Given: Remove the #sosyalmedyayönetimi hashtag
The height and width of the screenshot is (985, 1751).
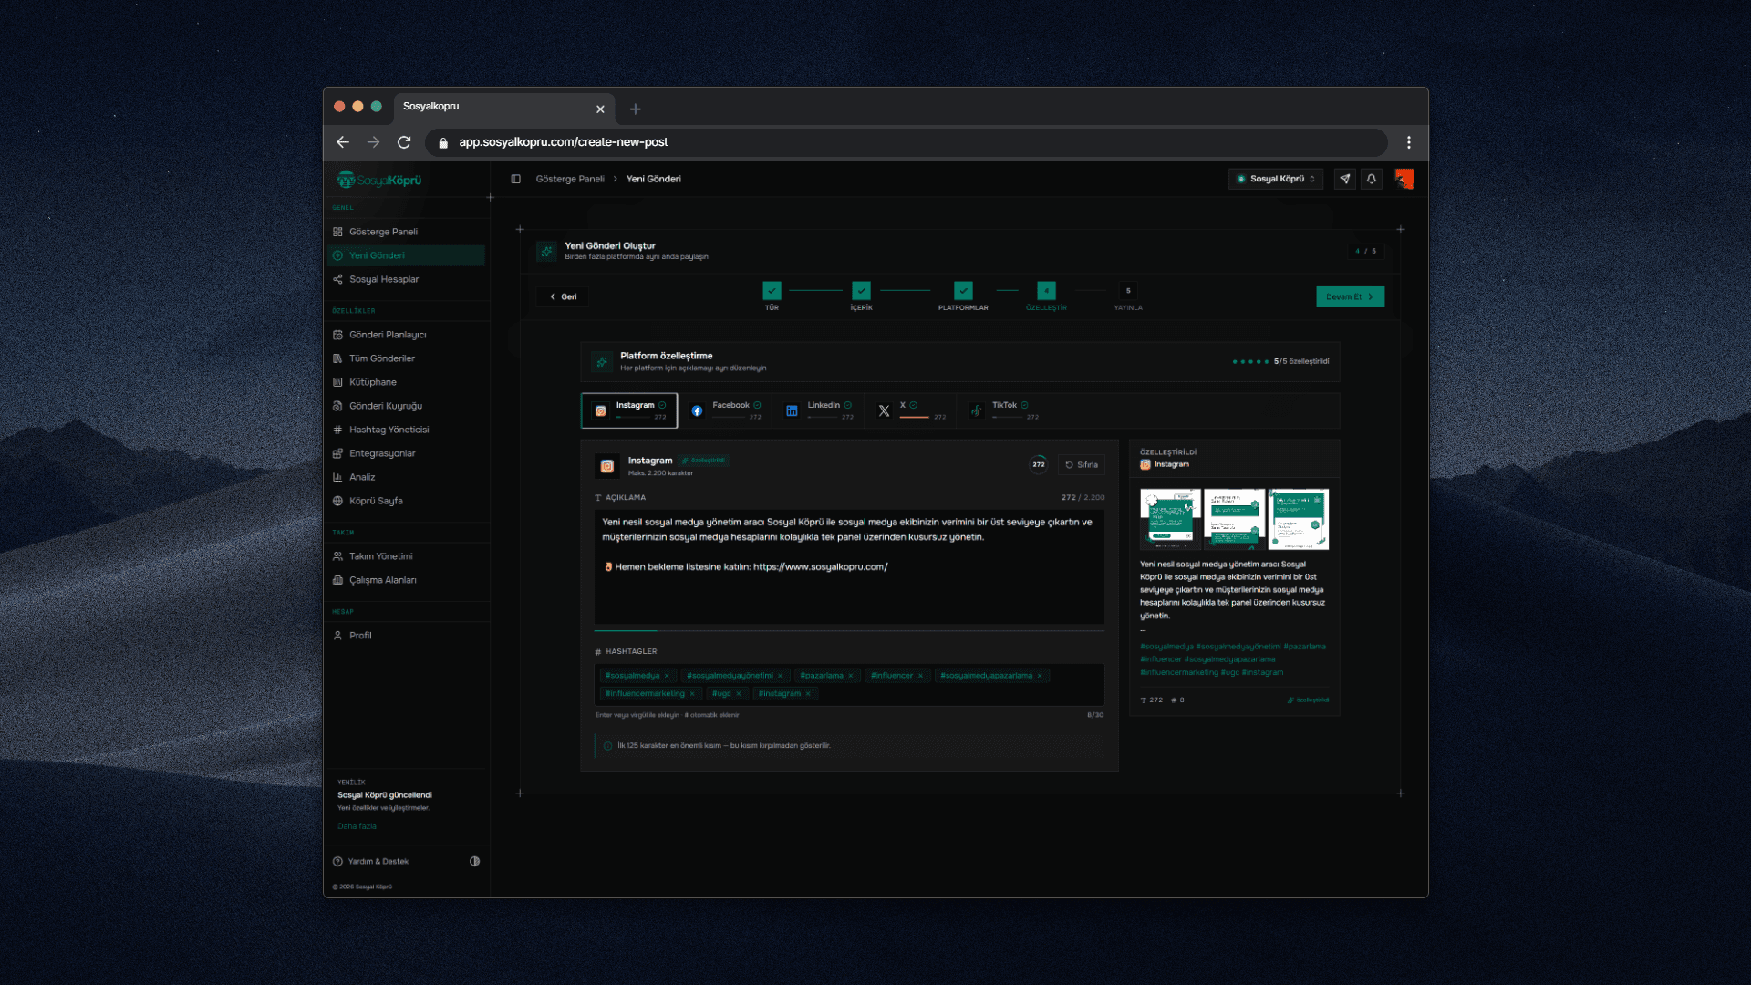Looking at the screenshot, I should point(780,676).
